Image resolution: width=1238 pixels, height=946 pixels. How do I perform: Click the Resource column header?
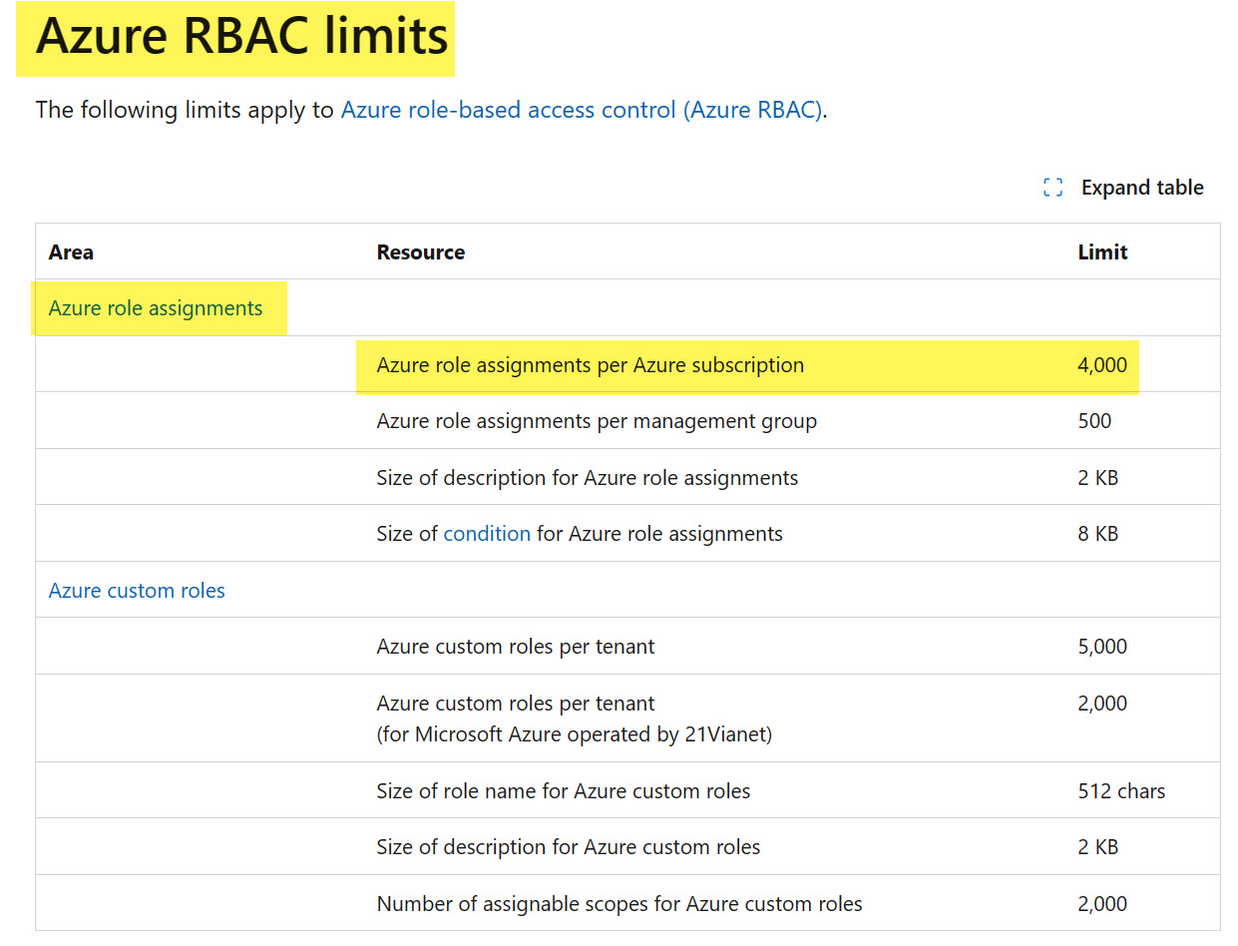(x=421, y=252)
